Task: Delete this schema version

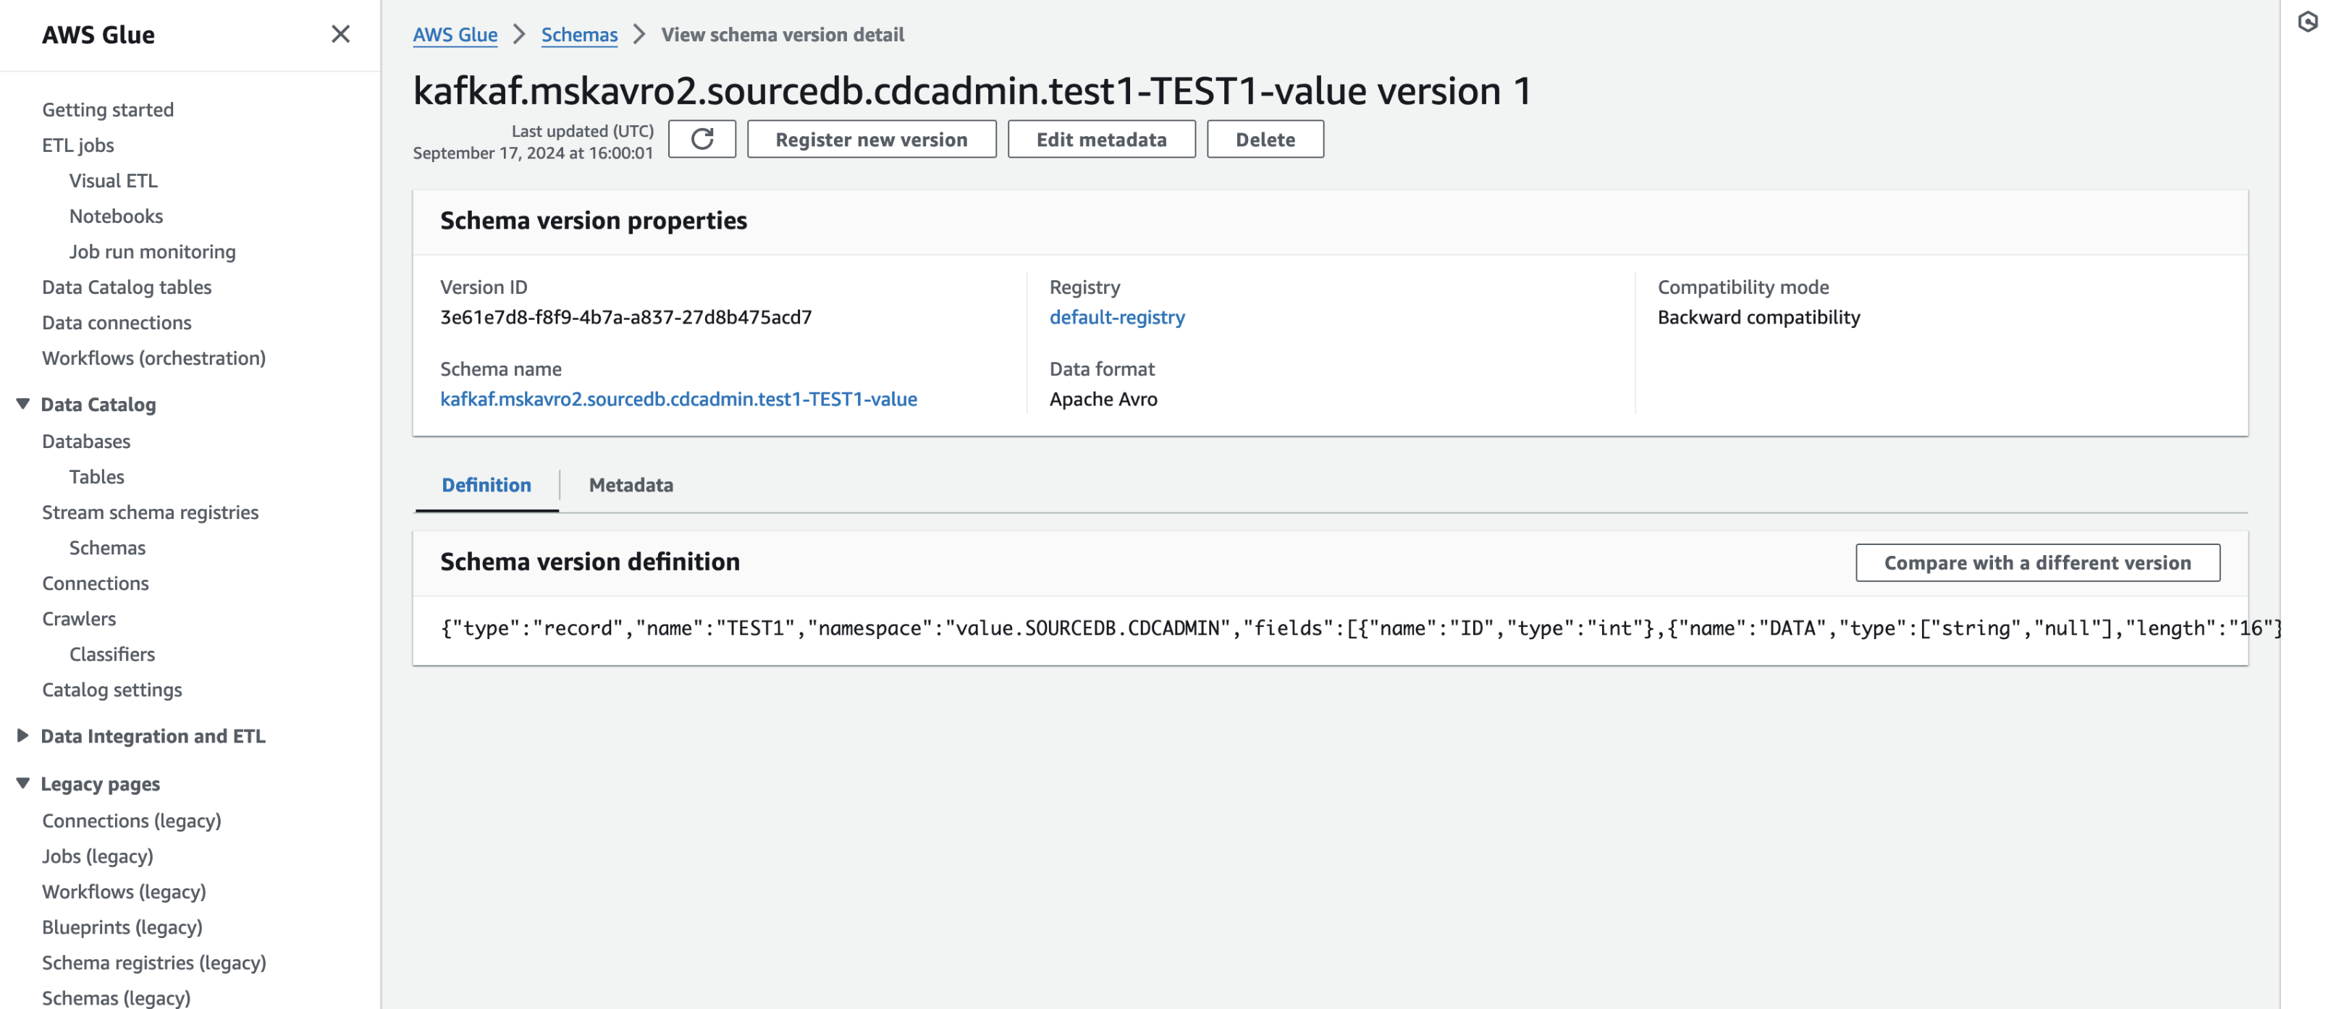Action: [1264, 140]
